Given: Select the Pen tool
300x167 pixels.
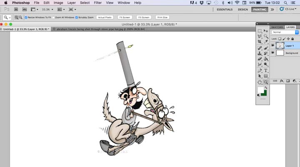Looking at the screenshot, I should (x=260, y=71).
